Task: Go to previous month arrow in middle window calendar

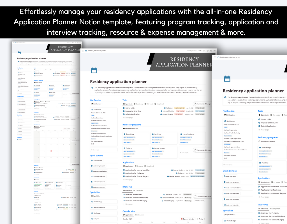Action: 197,219
